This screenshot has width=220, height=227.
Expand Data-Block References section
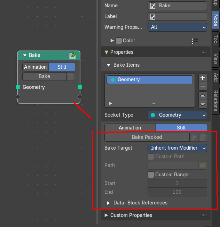[108, 203]
